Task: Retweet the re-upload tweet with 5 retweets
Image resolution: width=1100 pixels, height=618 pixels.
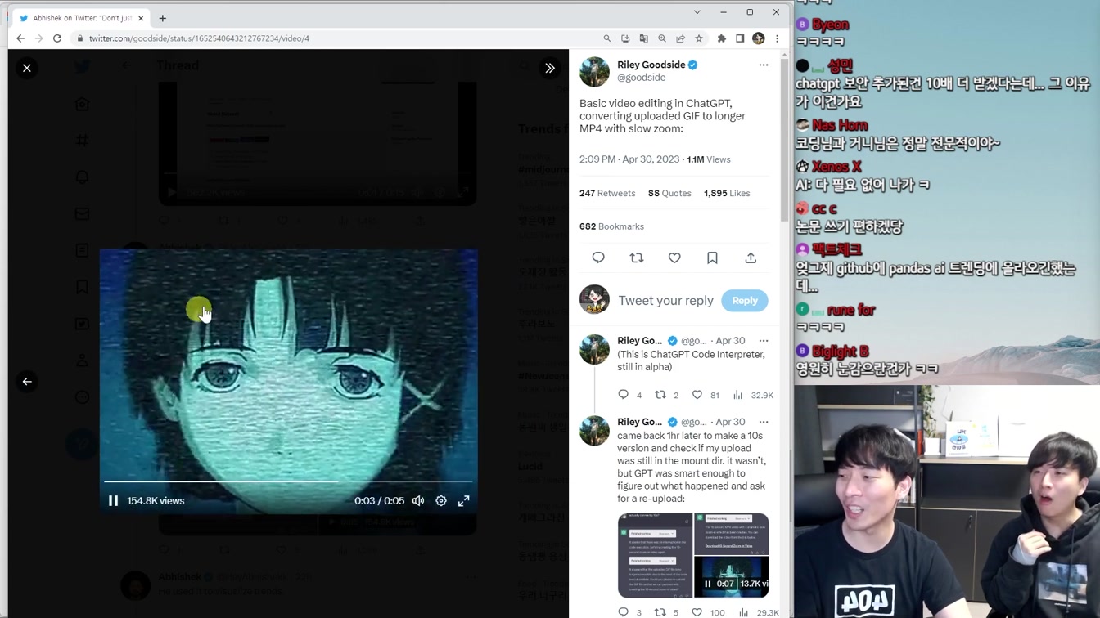Action: point(660,611)
